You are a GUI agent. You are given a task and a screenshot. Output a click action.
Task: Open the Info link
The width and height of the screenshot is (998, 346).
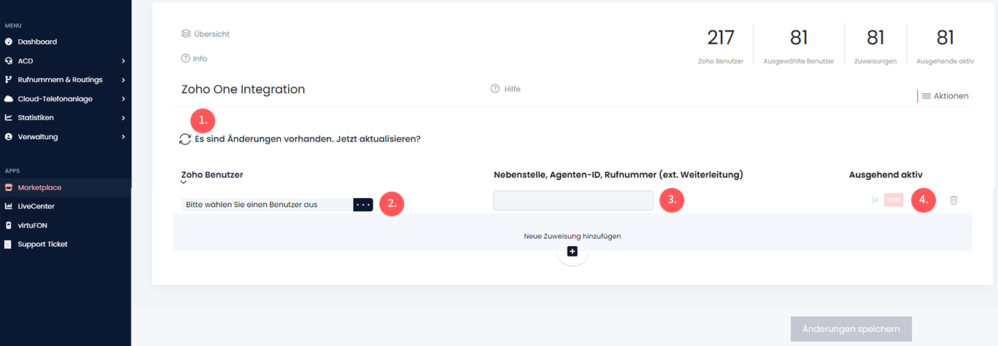(x=200, y=58)
